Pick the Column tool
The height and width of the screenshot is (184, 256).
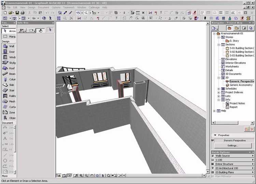tap(9, 79)
